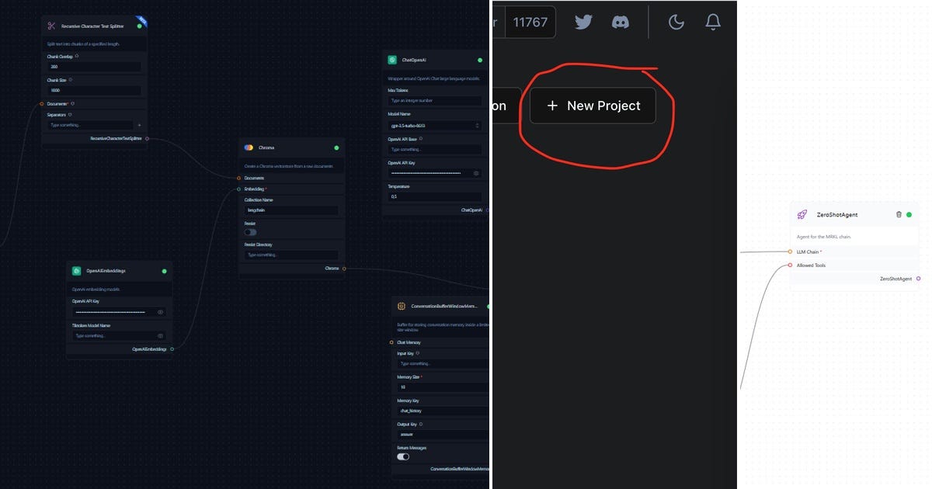Click the Chroma vectorstore node icon

pos(247,147)
